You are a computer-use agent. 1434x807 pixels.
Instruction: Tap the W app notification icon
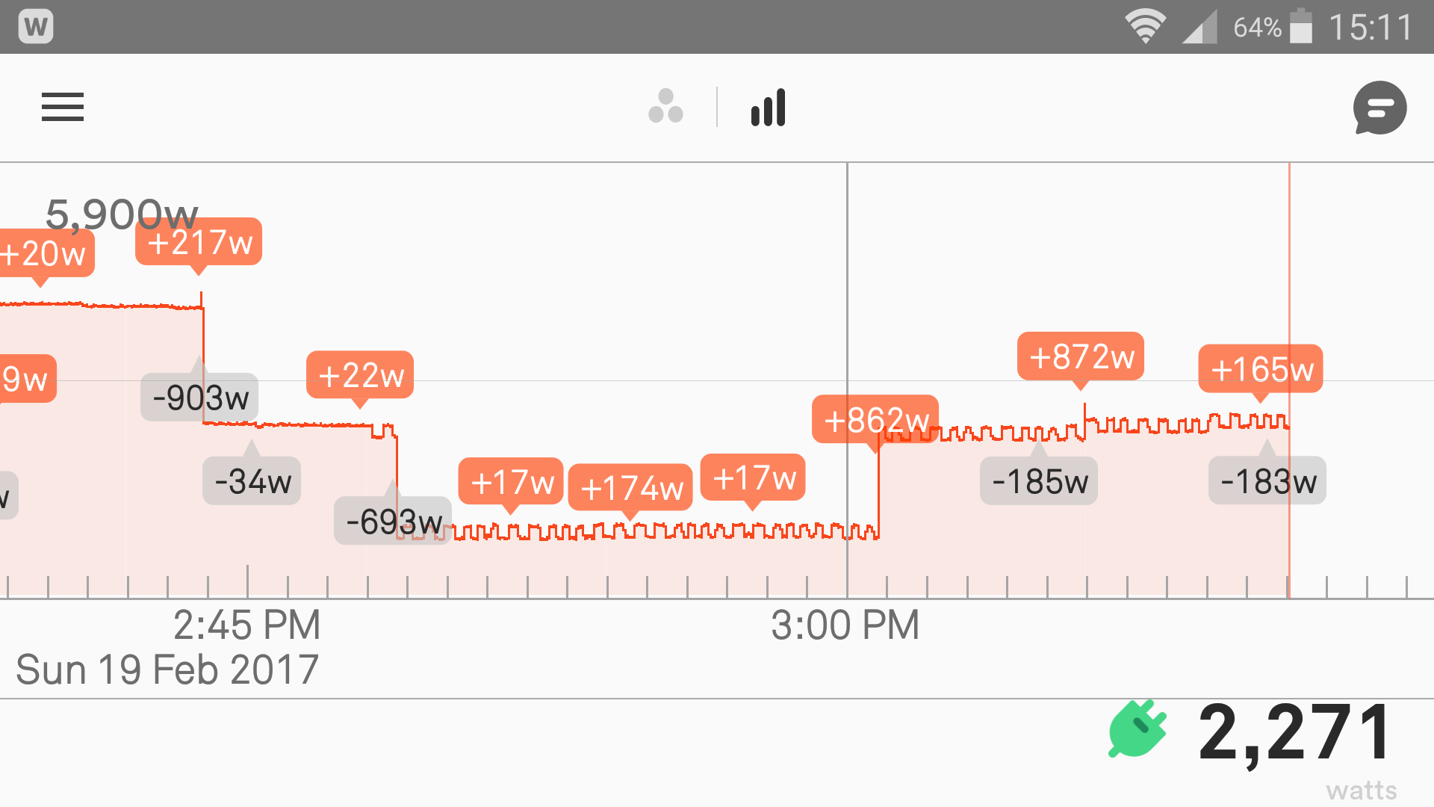coord(36,27)
